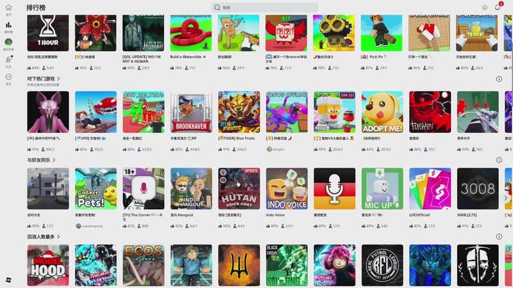This screenshot has width=513, height=288.
Task: Show info for 时下热门游戏 section
Action: [499, 79]
